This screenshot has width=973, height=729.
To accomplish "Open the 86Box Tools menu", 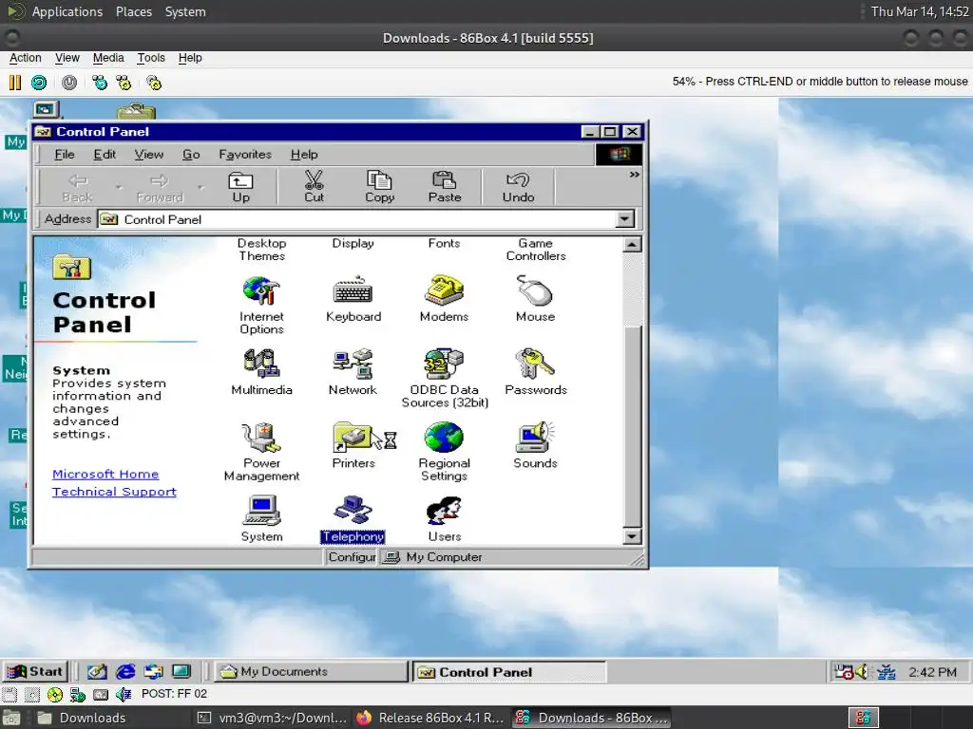I will point(151,58).
